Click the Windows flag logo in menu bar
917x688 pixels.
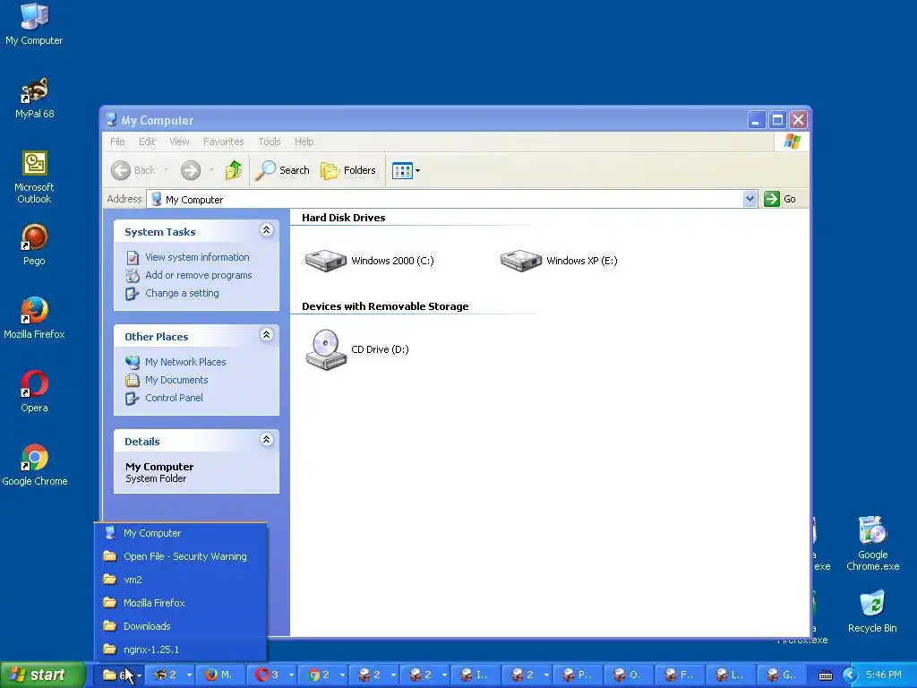[x=793, y=142]
